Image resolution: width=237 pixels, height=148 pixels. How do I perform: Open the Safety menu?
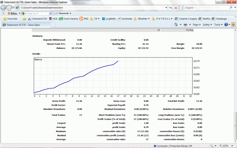pos(207,25)
